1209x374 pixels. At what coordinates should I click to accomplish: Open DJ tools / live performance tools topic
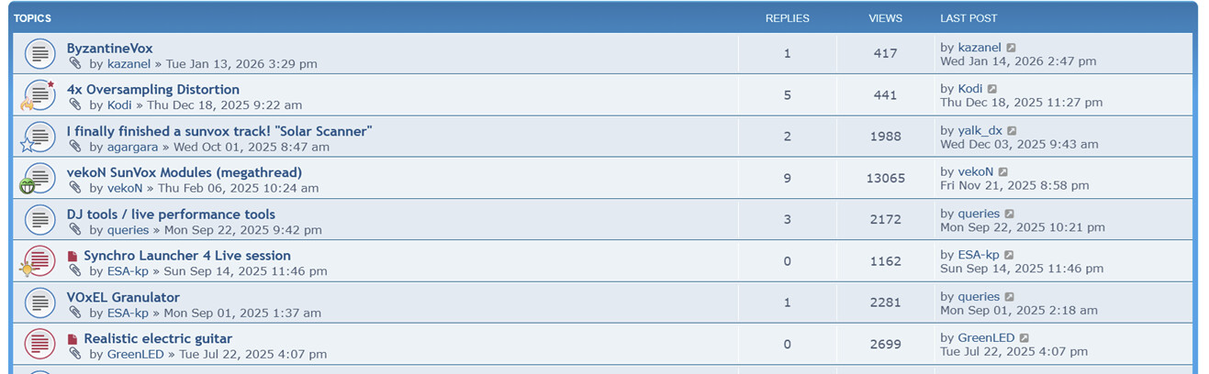[171, 214]
